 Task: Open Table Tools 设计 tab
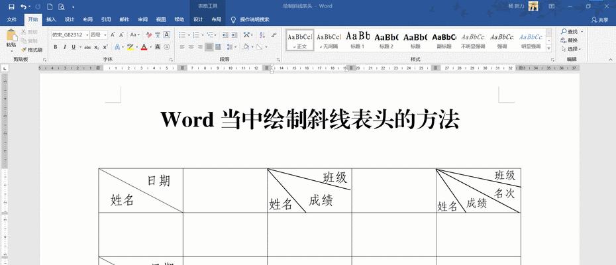[x=199, y=19]
